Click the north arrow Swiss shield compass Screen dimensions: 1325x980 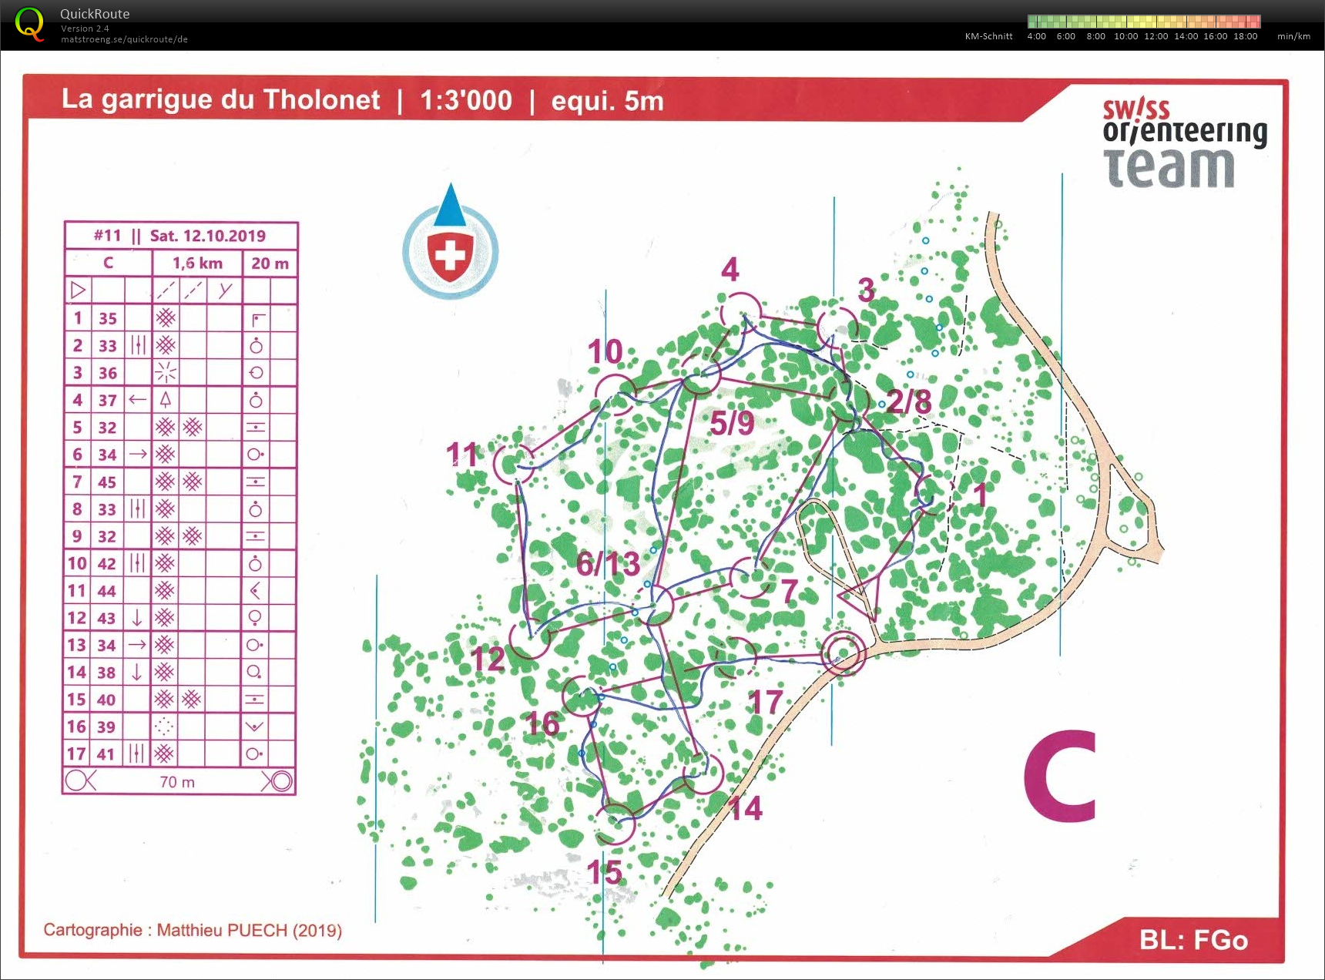(x=451, y=243)
